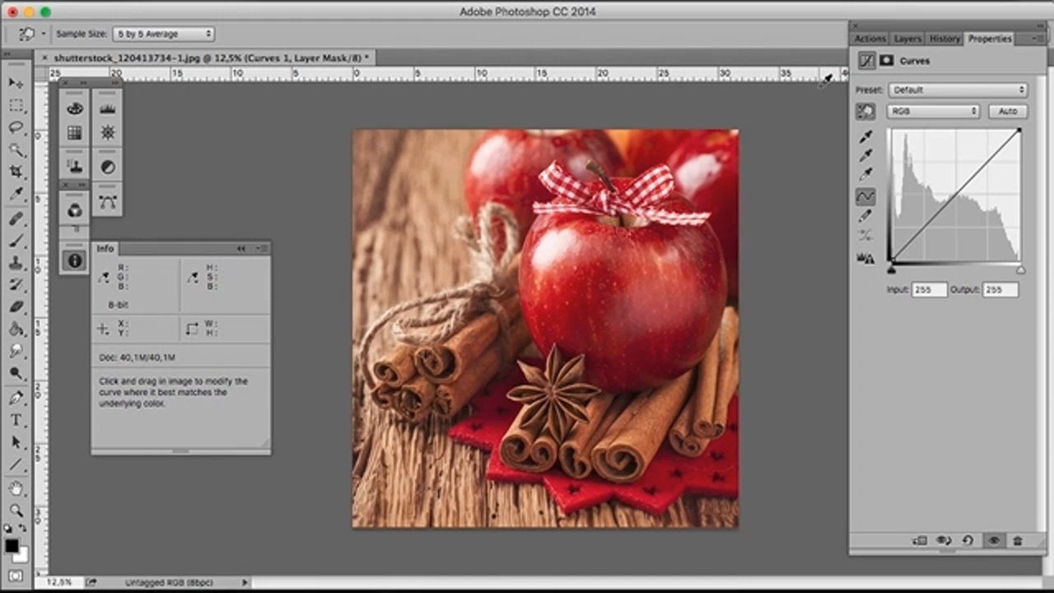Image resolution: width=1054 pixels, height=593 pixels.
Task: Enable edit points curve mode
Action: click(865, 197)
